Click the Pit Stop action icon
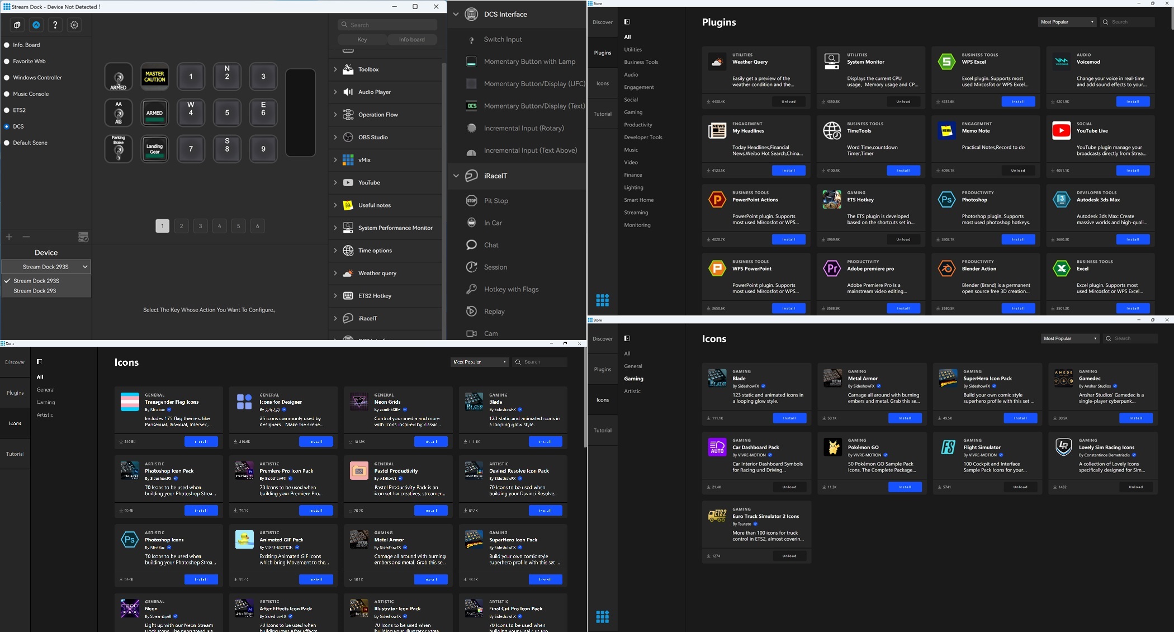Viewport: 1174px width, 632px height. pyautogui.click(x=471, y=201)
